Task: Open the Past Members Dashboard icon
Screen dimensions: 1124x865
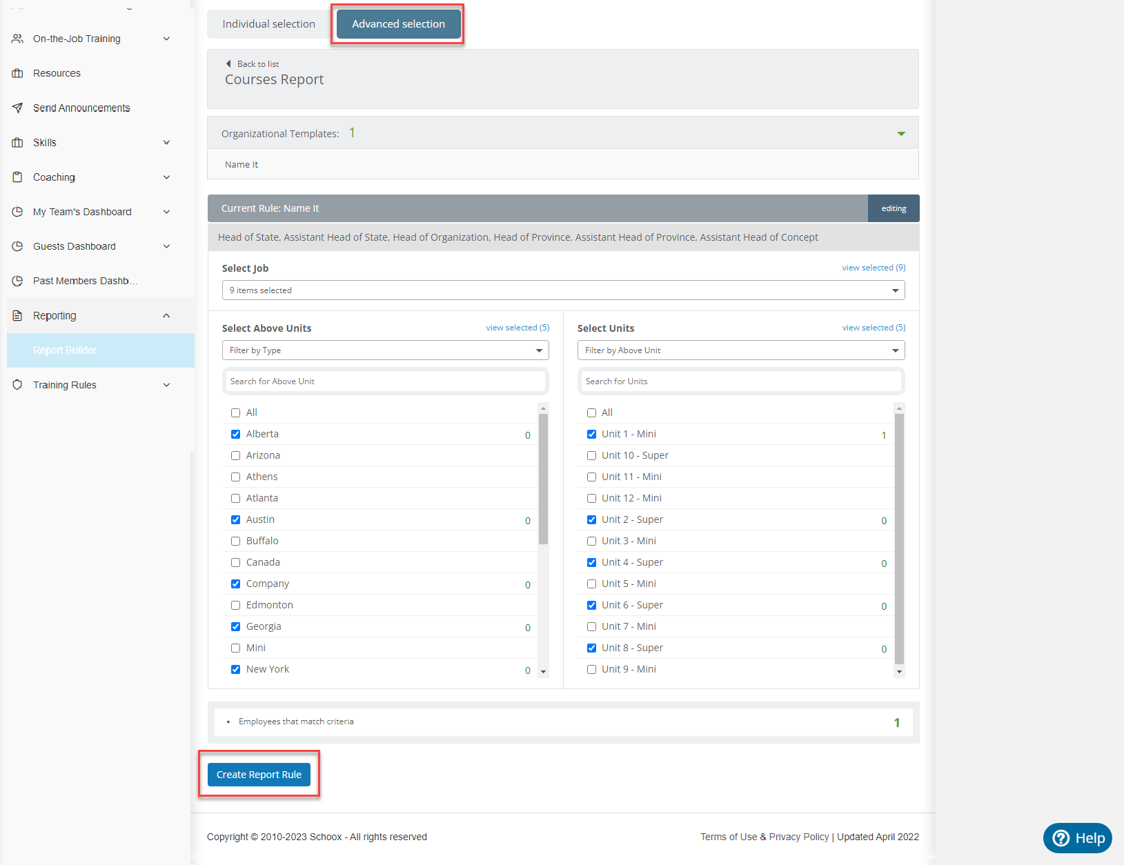Action: pyautogui.click(x=18, y=281)
